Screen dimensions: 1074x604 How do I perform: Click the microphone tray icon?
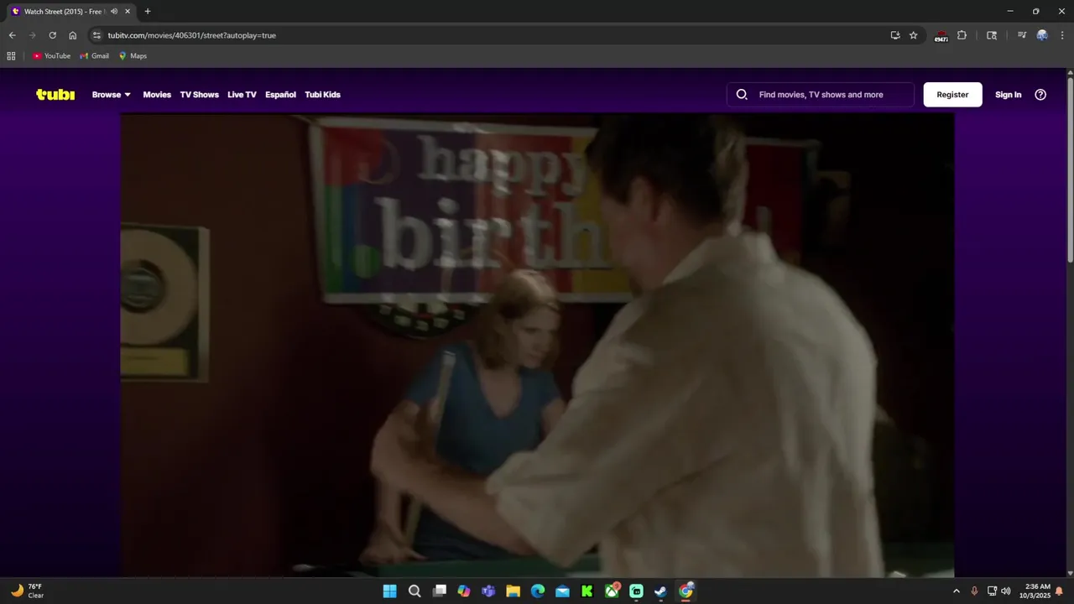(x=974, y=591)
